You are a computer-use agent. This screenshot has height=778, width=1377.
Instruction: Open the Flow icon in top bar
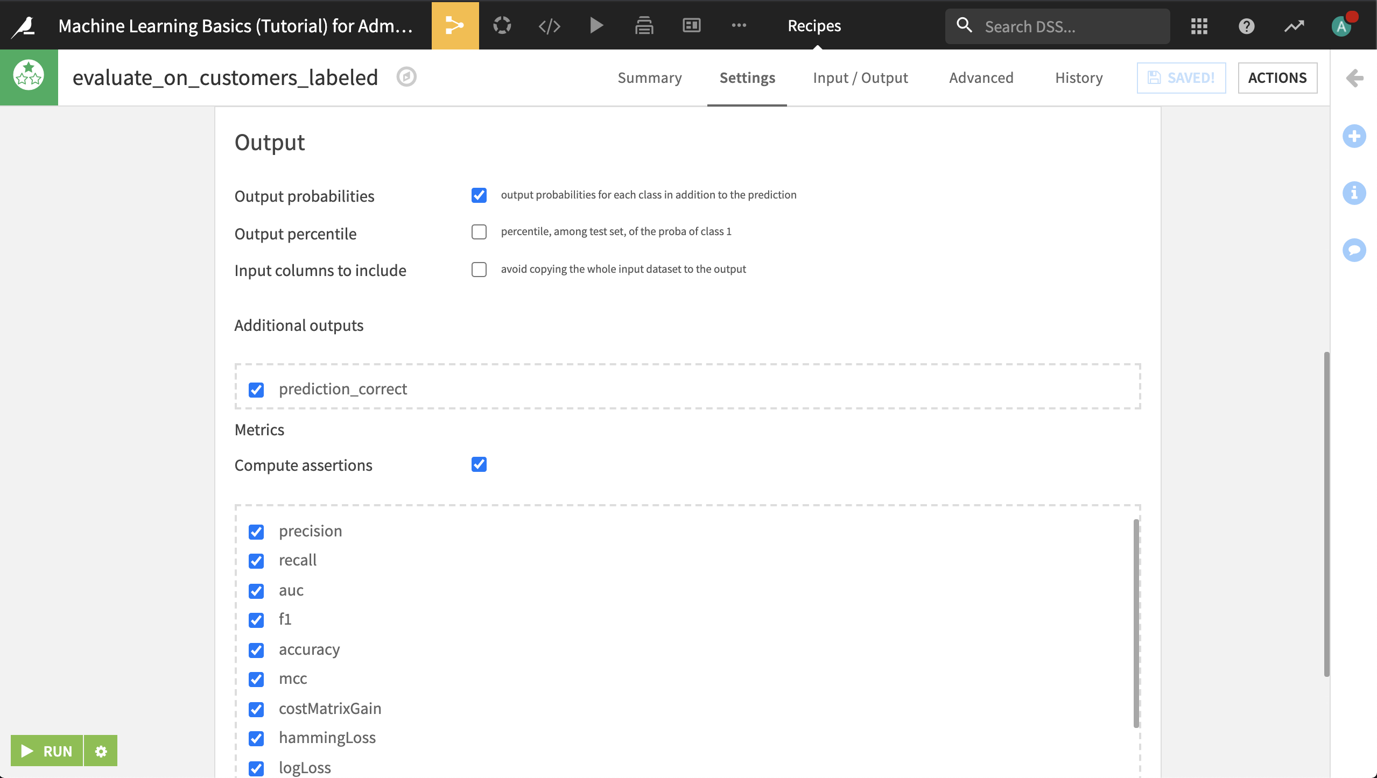click(x=455, y=25)
